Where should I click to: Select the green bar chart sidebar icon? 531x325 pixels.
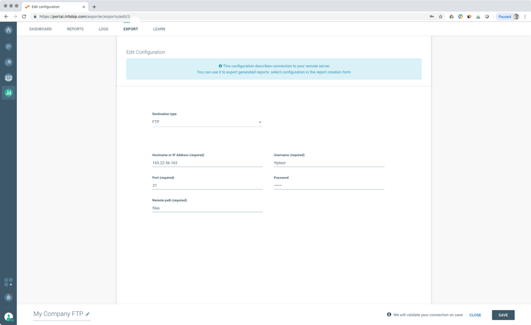[8, 93]
